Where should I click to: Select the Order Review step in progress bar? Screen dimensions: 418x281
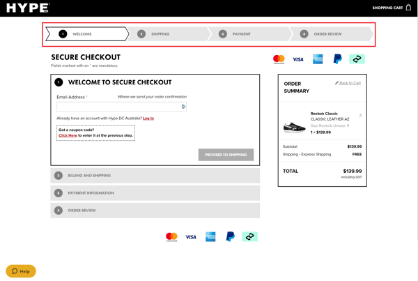[332, 34]
